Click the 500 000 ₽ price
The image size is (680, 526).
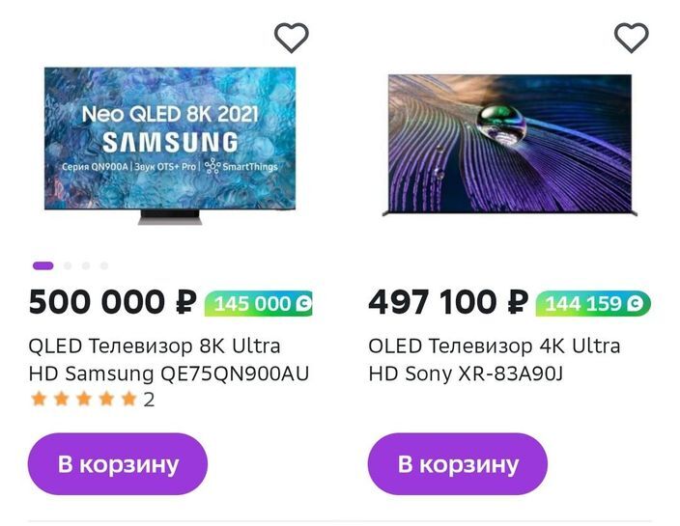tap(113, 302)
